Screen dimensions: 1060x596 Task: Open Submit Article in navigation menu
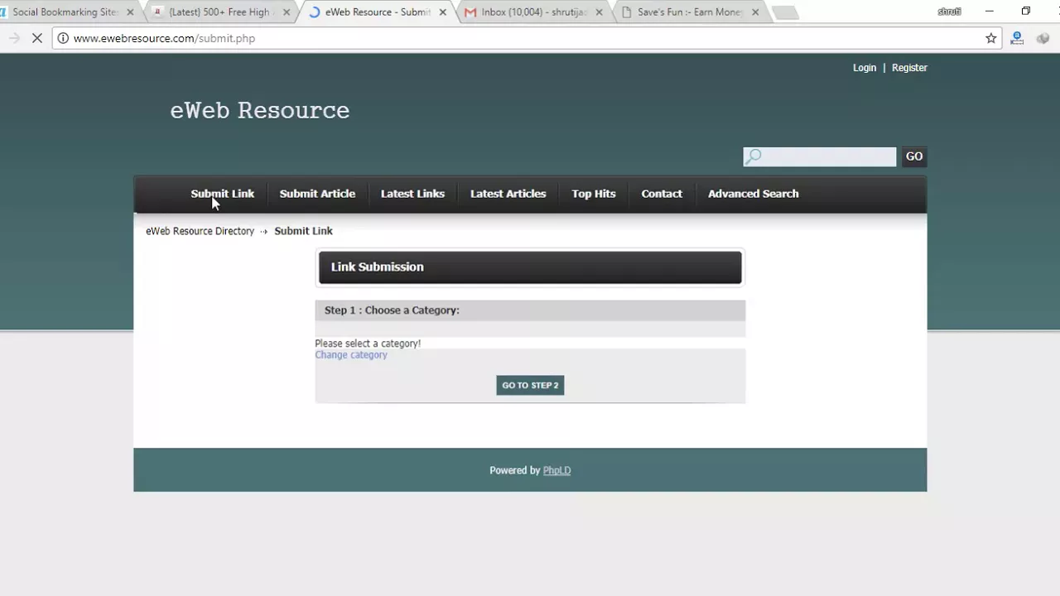(317, 194)
